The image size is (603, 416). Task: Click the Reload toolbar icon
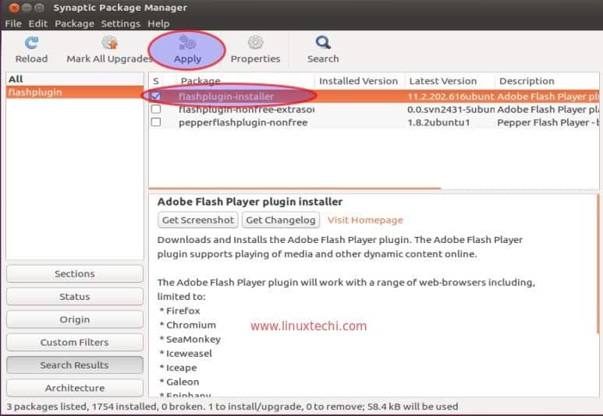click(31, 43)
